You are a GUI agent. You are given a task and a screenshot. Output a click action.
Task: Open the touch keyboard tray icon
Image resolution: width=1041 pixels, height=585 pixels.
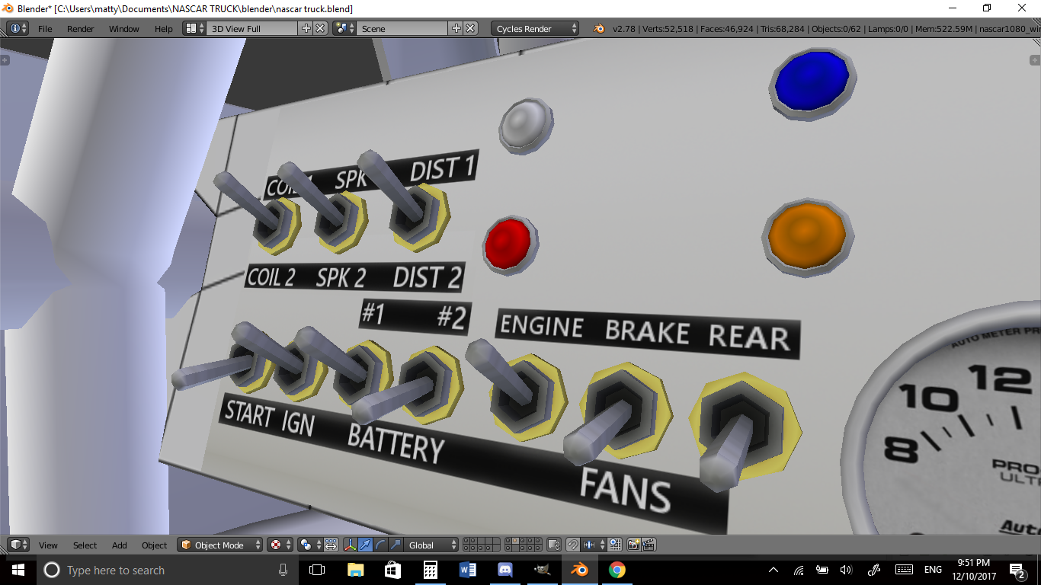[904, 570]
